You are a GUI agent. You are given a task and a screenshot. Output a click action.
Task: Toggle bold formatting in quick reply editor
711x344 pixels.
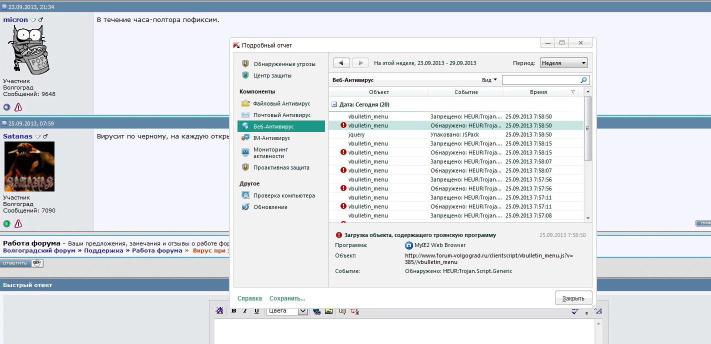(x=233, y=310)
